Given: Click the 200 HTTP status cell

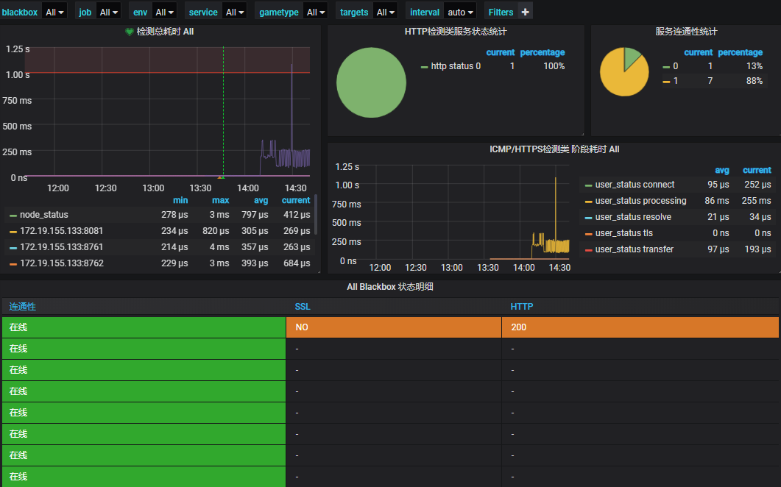Looking at the screenshot, I should 640,327.
